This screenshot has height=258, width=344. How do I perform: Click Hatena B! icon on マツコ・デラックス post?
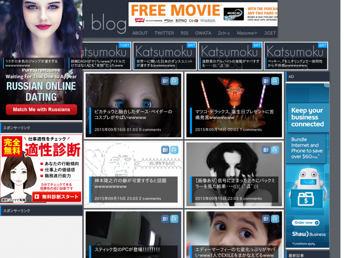pyautogui.click(x=266, y=81)
